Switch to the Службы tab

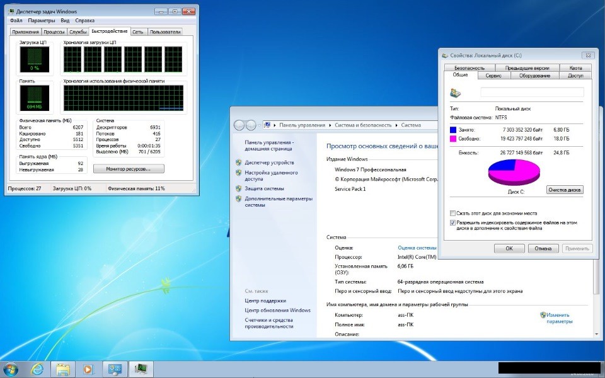pyautogui.click(x=78, y=32)
